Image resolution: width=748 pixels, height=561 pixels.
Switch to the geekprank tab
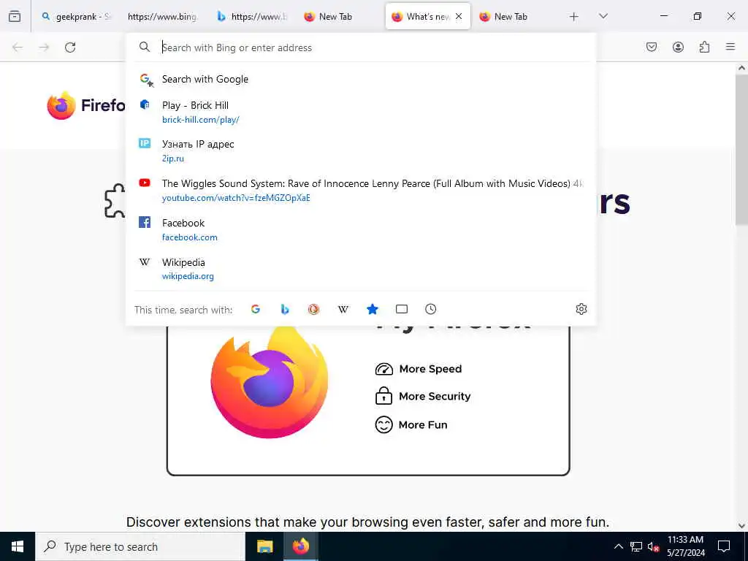coord(75,17)
